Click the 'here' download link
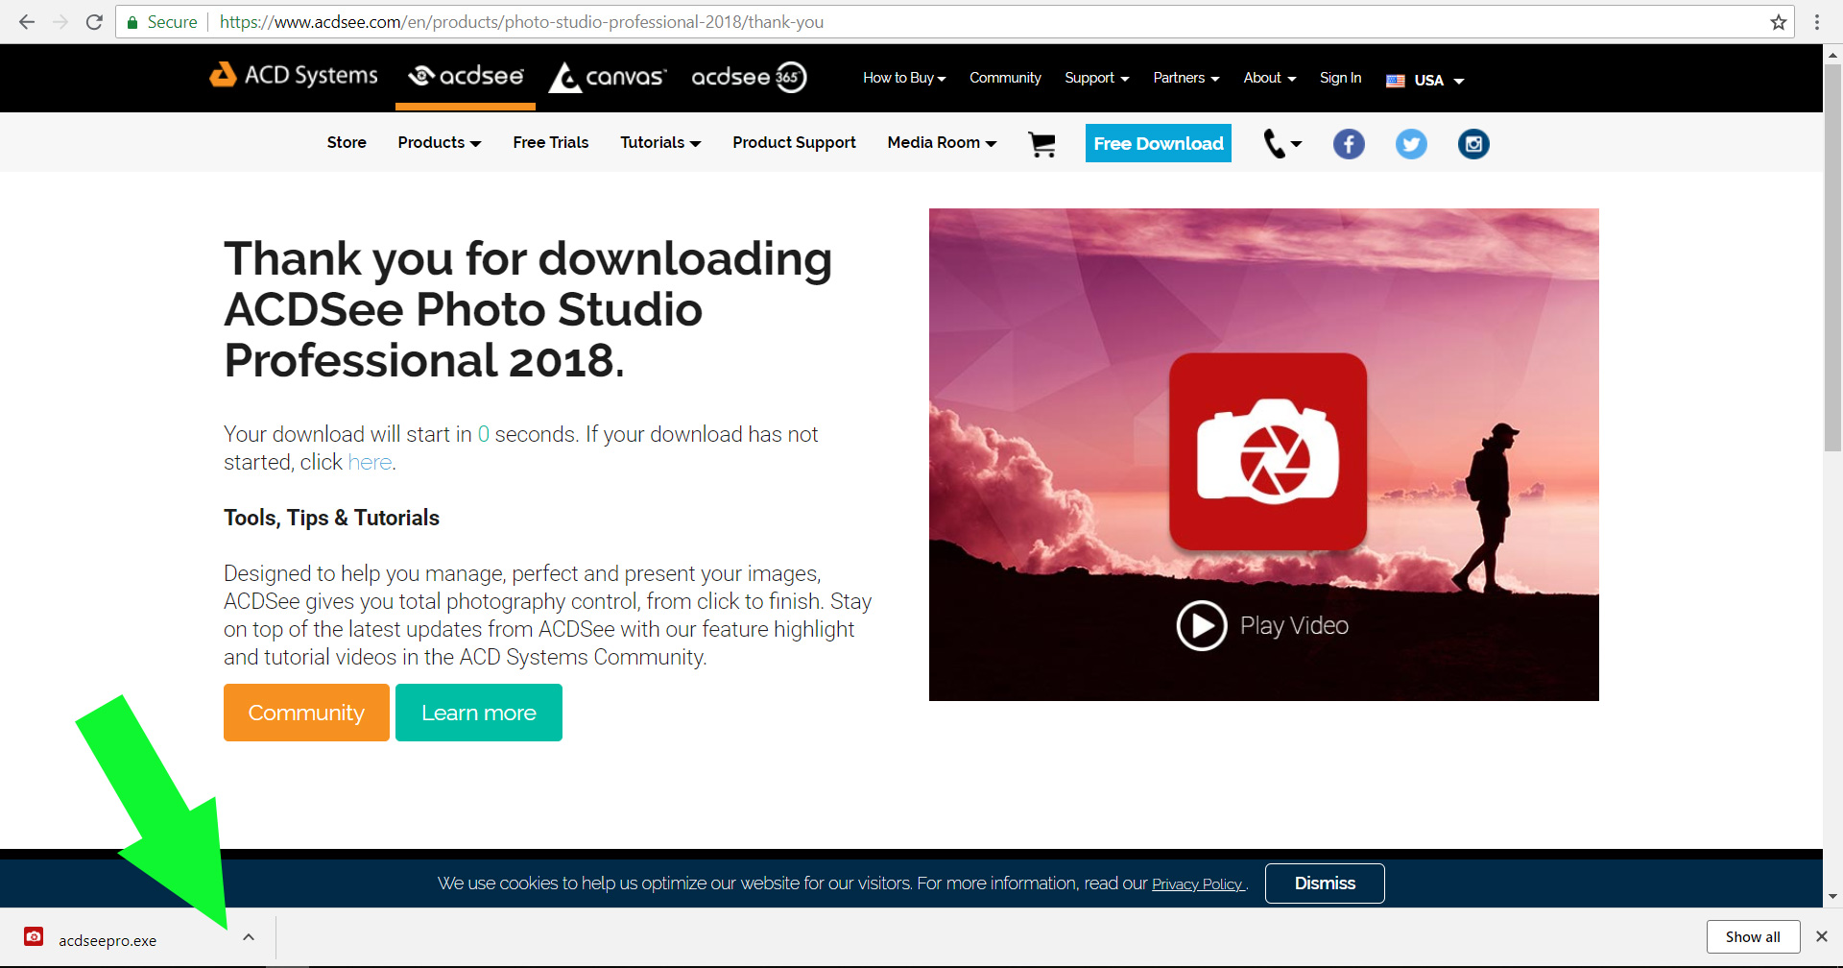This screenshot has height=968, width=1843. pos(370,463)
